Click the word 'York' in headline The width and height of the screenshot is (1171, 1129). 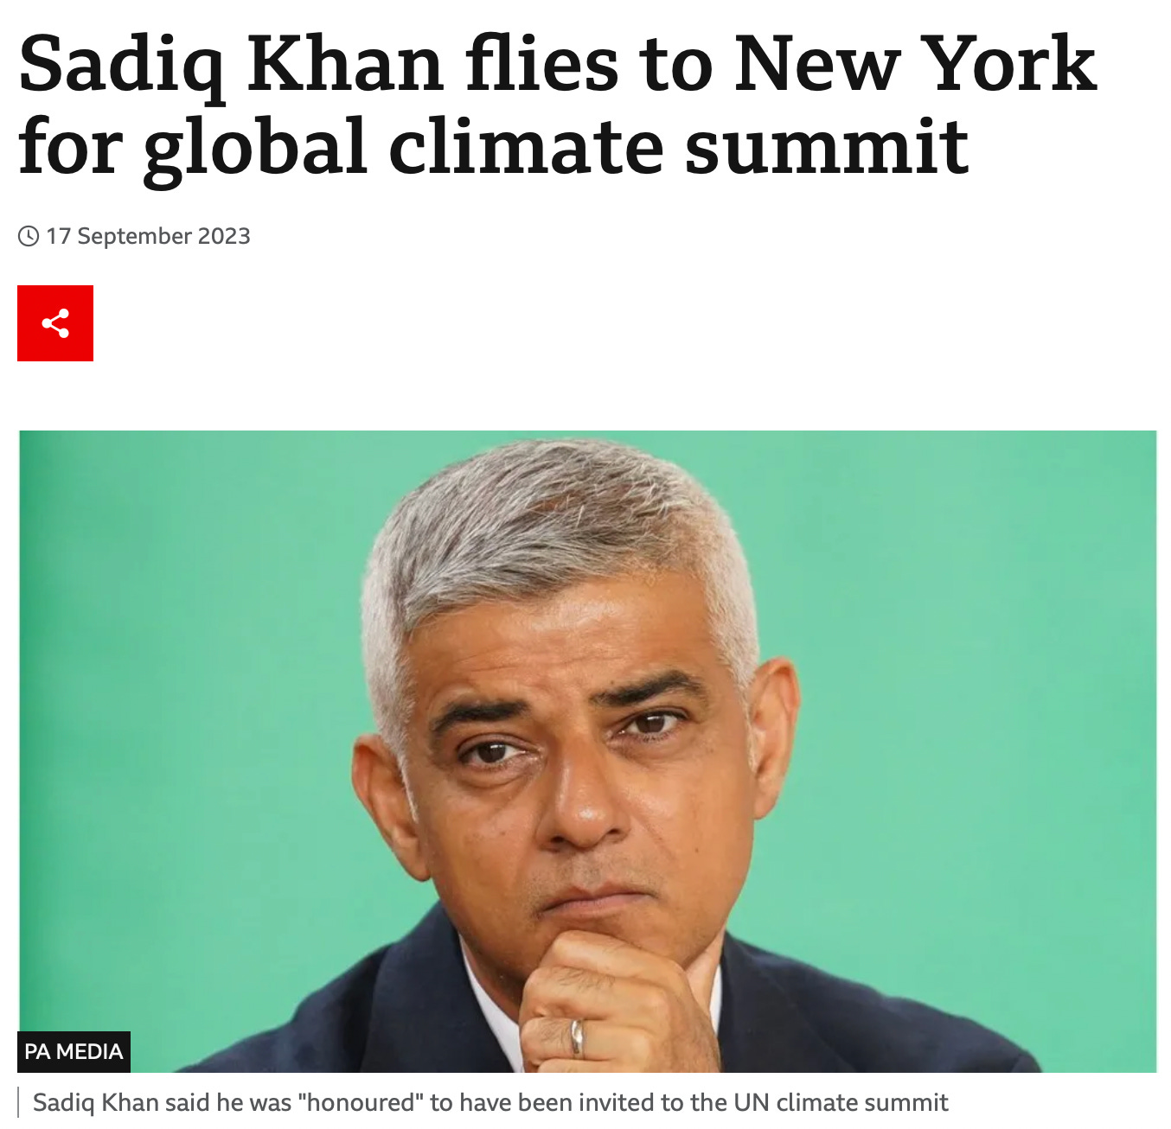click(x=1009, y=64)
